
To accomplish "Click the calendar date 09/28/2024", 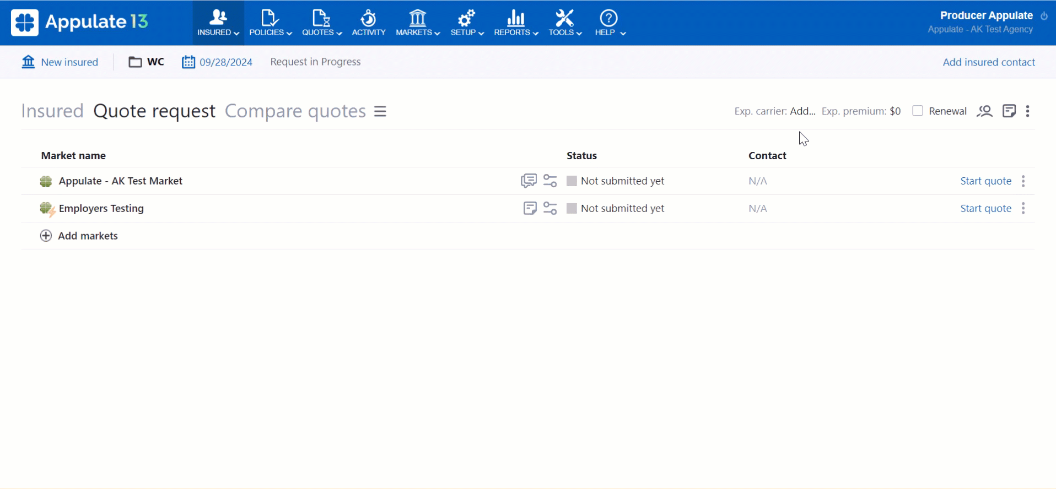I will tap(217, 62).
